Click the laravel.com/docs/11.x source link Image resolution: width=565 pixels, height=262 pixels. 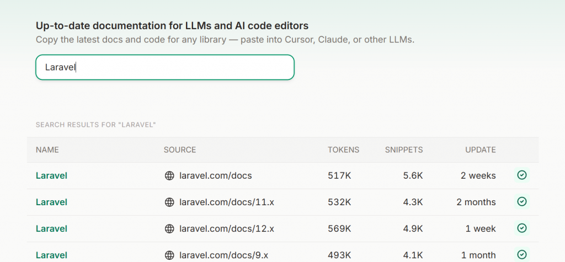coord(227,202)
